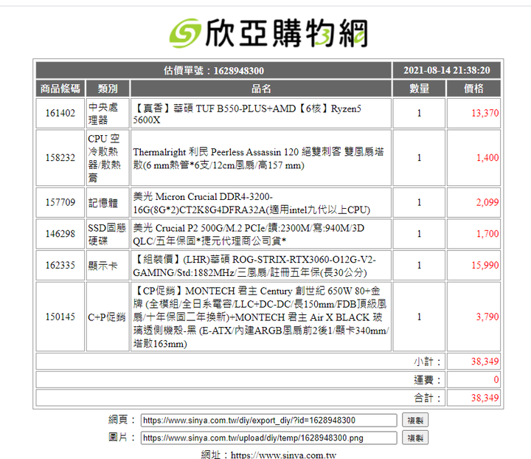Click the 圖片 : label

click(122, 438)
